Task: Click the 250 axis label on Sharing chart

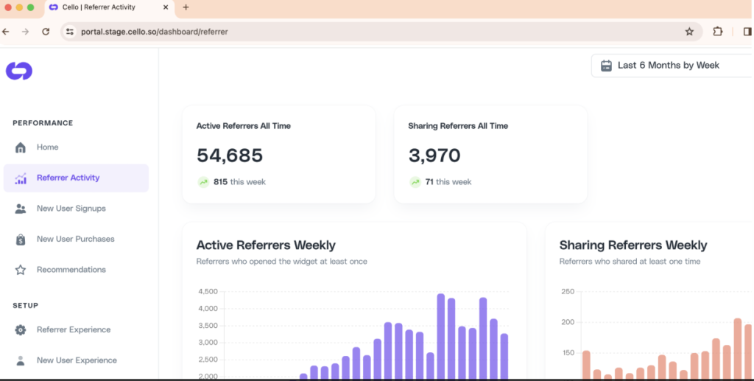Action: click(x=568, y=292)
